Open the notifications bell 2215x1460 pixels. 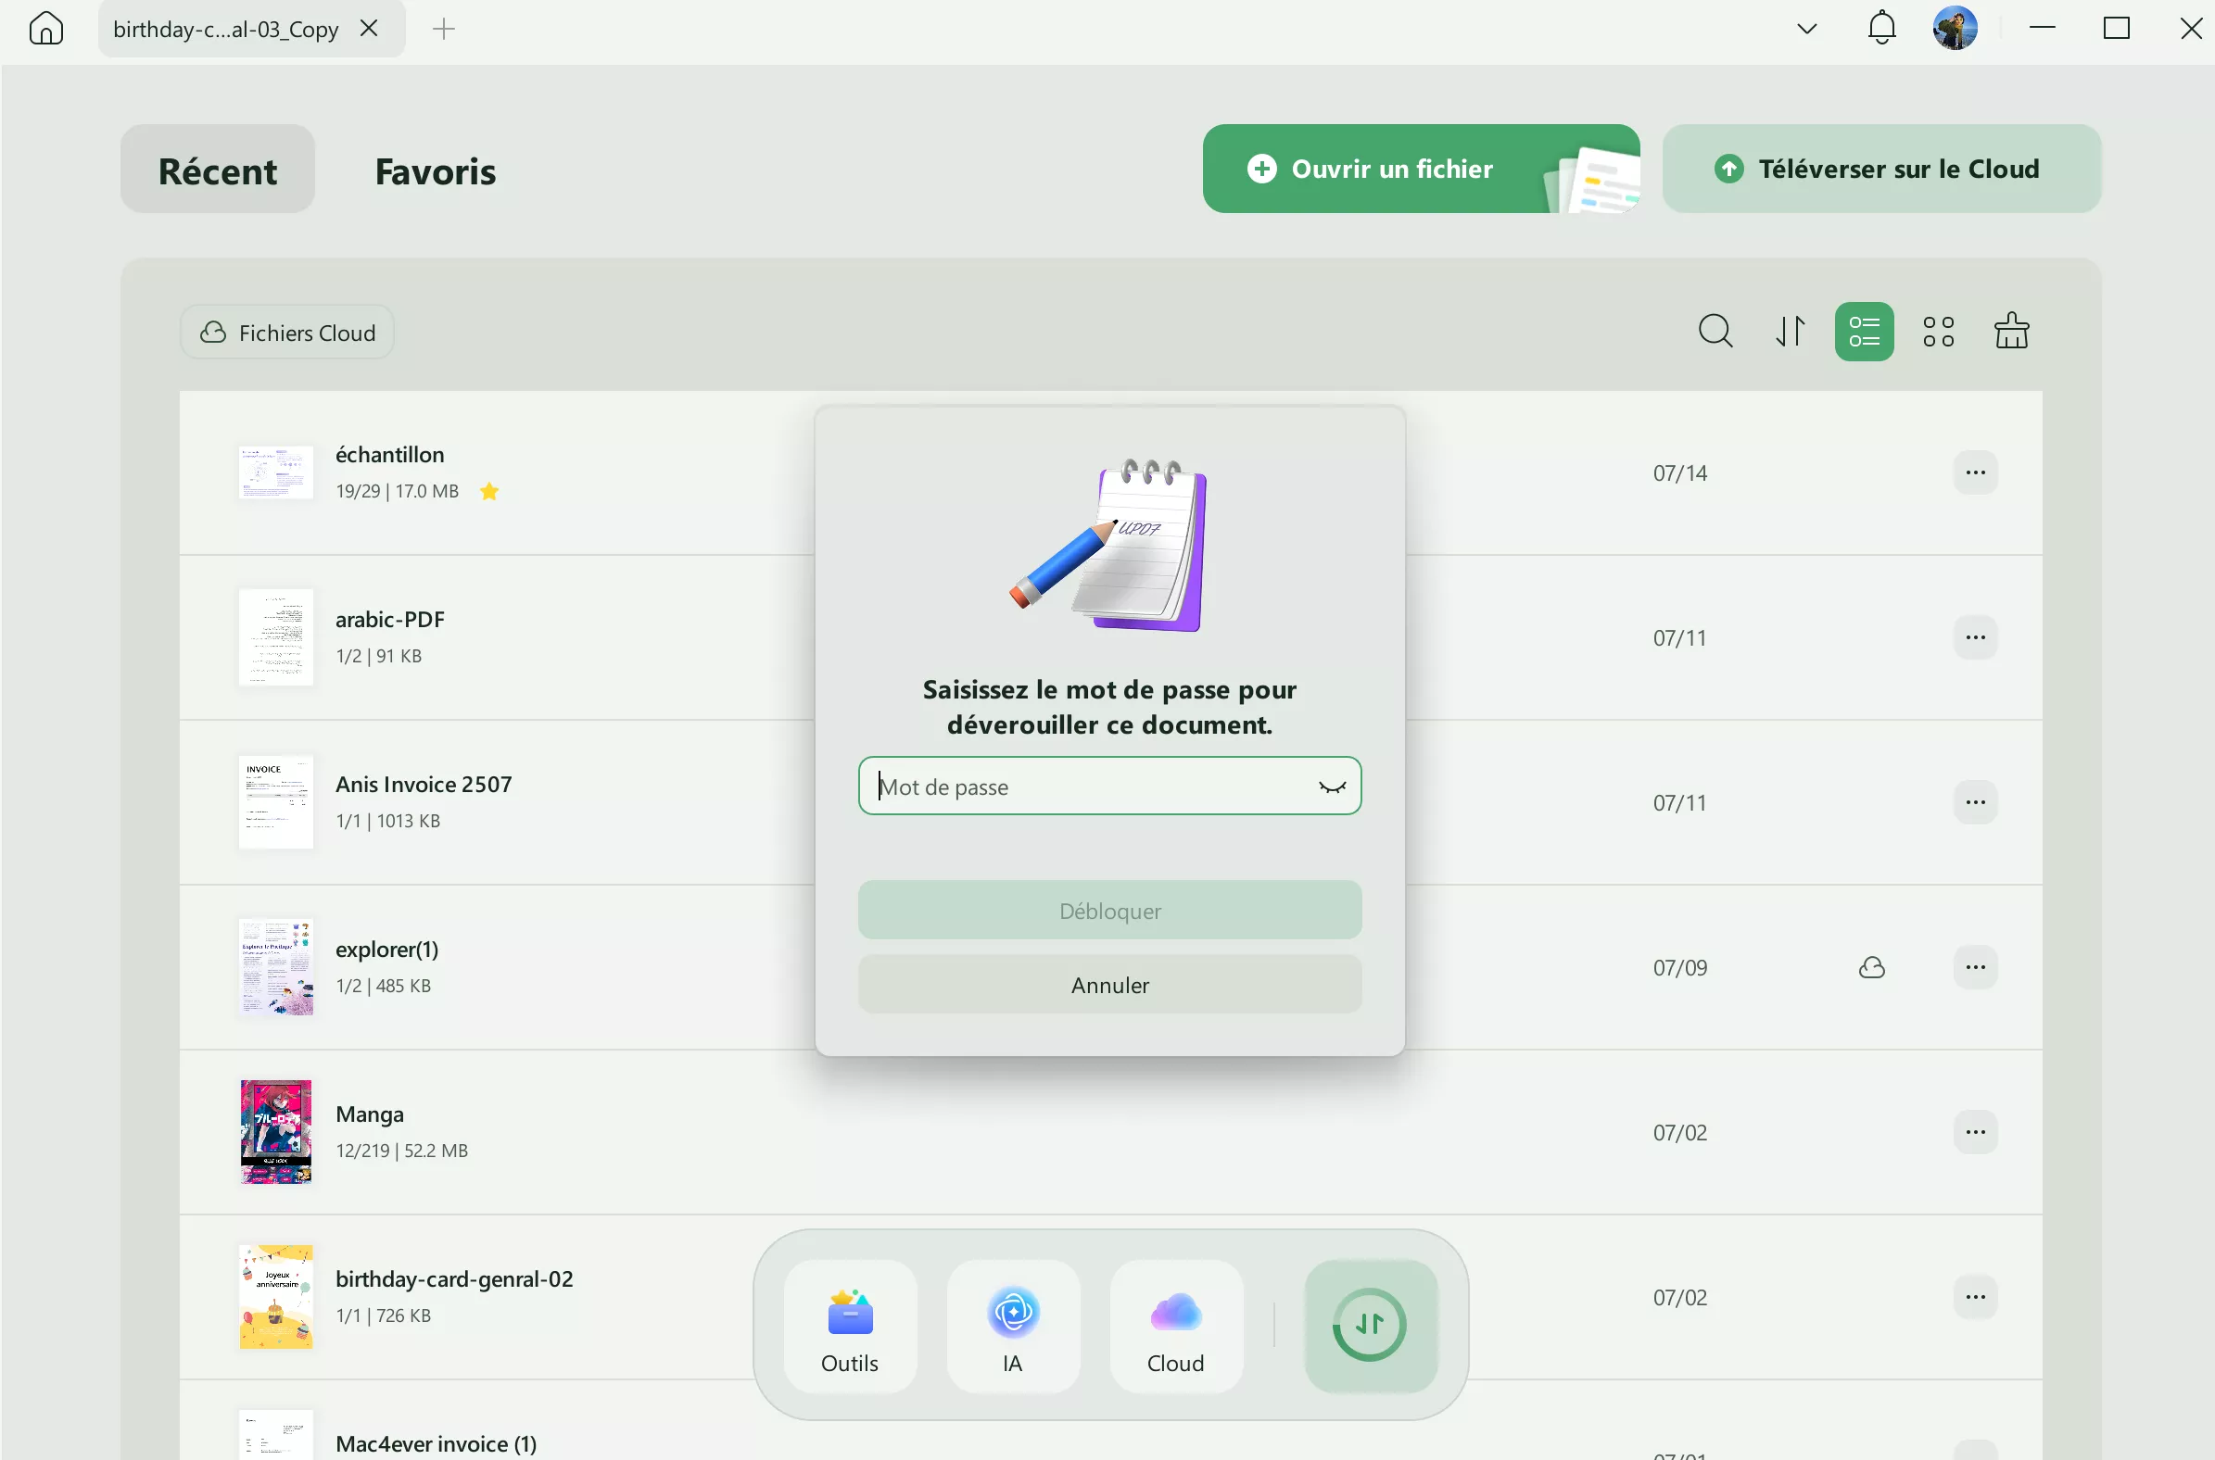click(1881, 29)
